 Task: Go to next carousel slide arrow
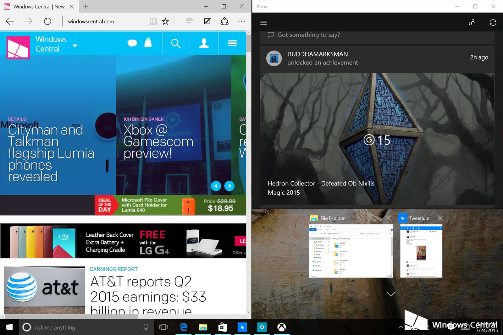coord(229,186)
